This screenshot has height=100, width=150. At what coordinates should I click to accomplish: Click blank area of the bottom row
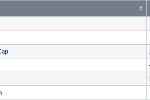76,93
